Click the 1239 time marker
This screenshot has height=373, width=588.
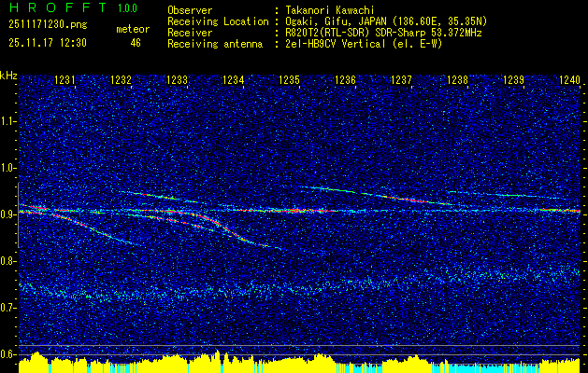pyautogui.click(x=513, y=80)
